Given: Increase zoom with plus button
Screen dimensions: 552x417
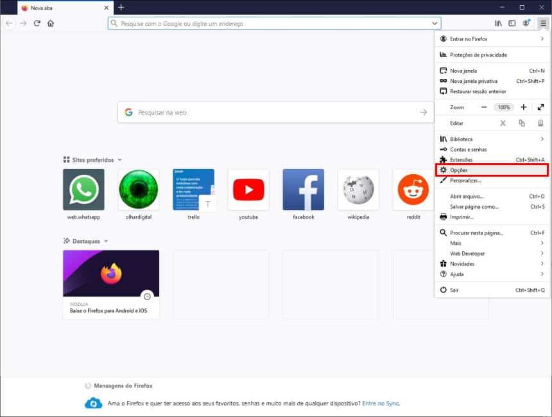Looking at the screenshot, I should click(524, 107).
